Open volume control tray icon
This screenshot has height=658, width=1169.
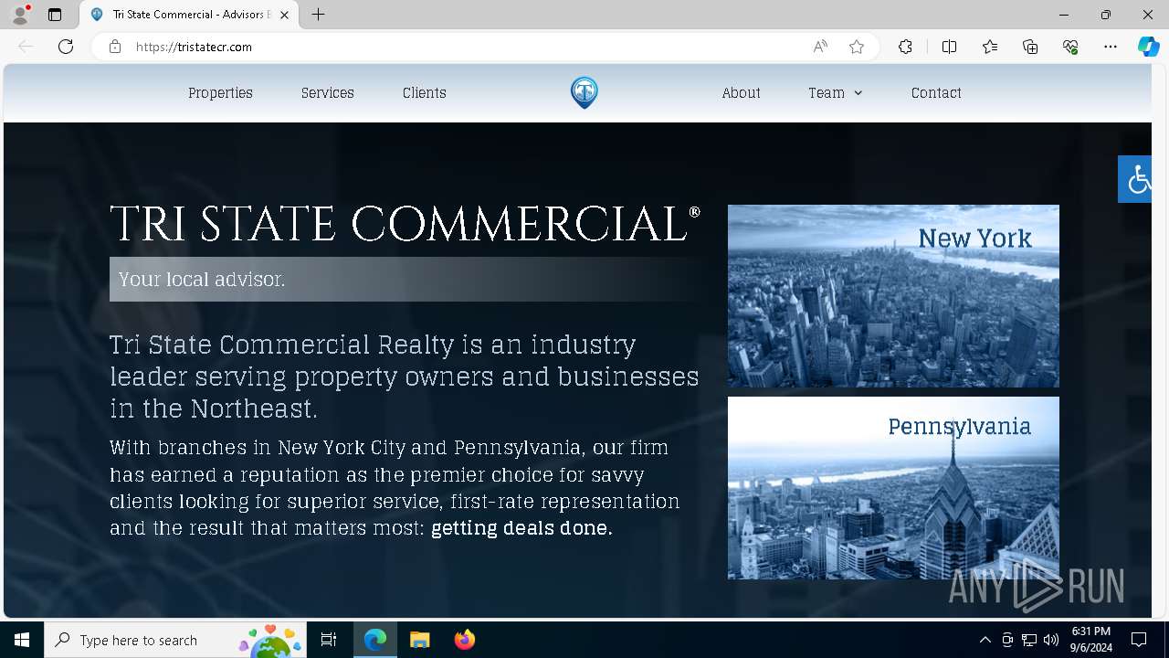[x=1051, y=640]
